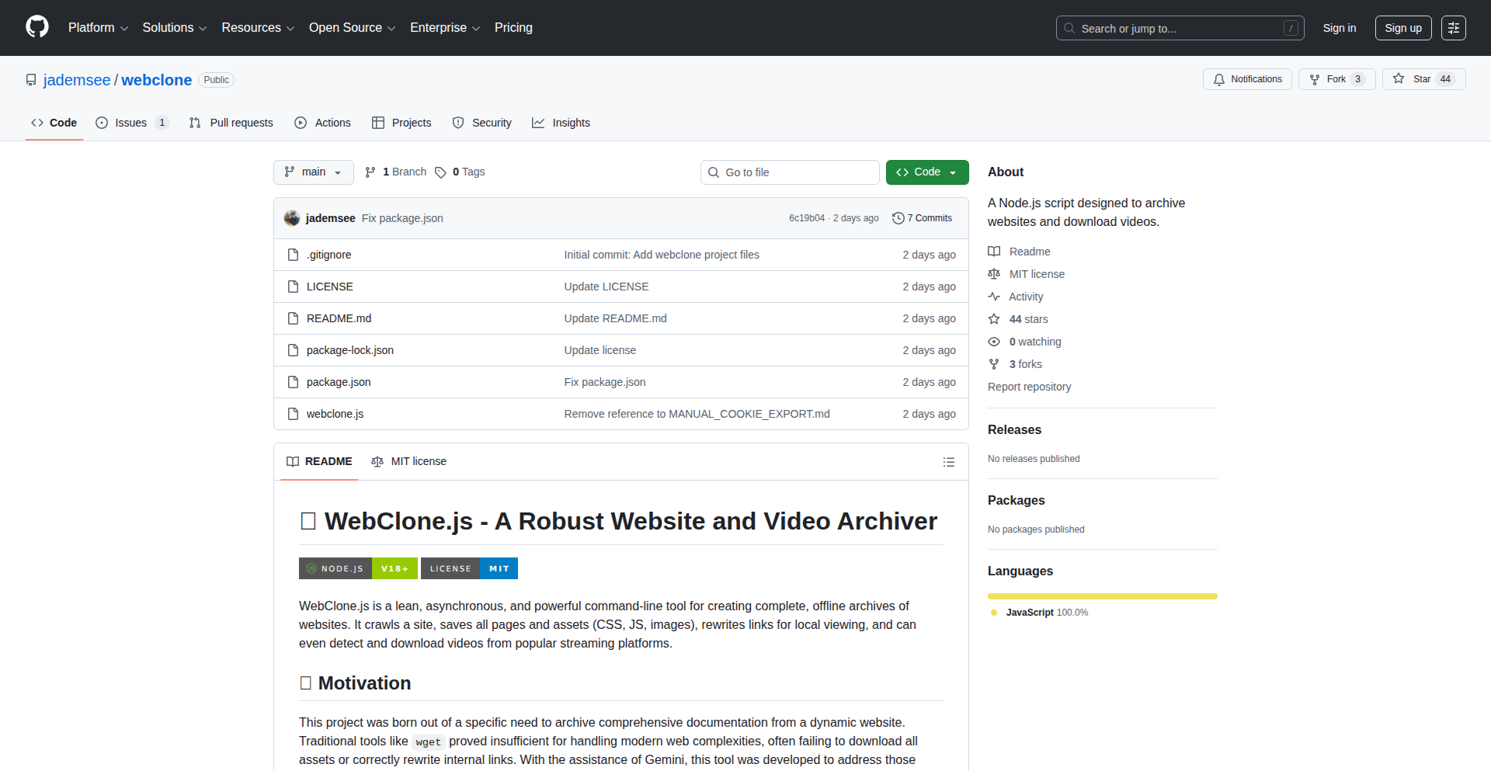The width and height of the screenshot is (1491, 771).
Task: Click the watch notifications bell icon
Action: pos(1218,78)
